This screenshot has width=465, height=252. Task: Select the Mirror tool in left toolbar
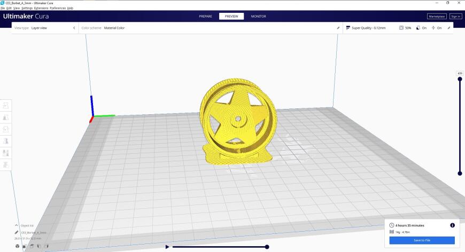point(6,141)
